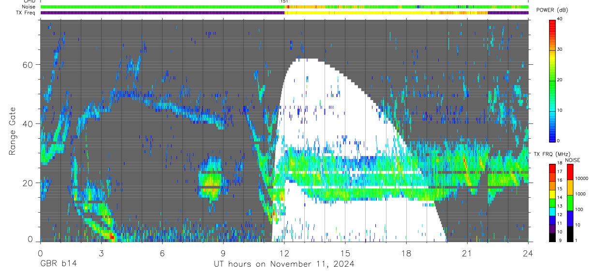The width and height of the screenshot is (594, 274).
Task: Click the purple portion of the TX Freq strip
Action: 162,13
